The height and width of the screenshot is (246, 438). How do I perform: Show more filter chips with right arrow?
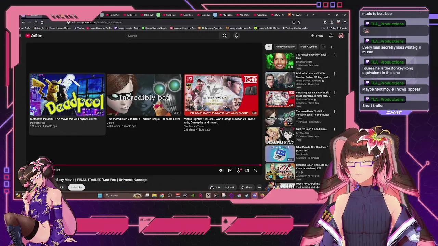(x=331, y=47)
